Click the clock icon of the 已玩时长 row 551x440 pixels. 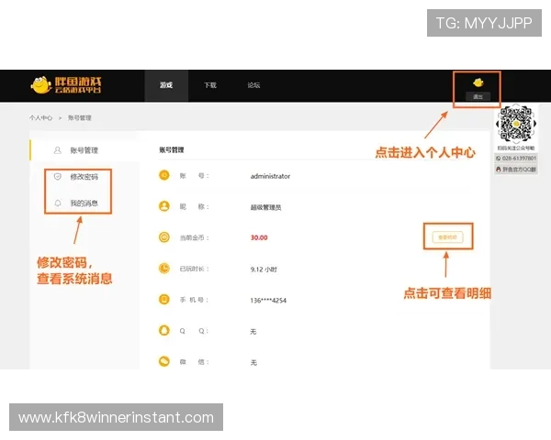[164, 269]
